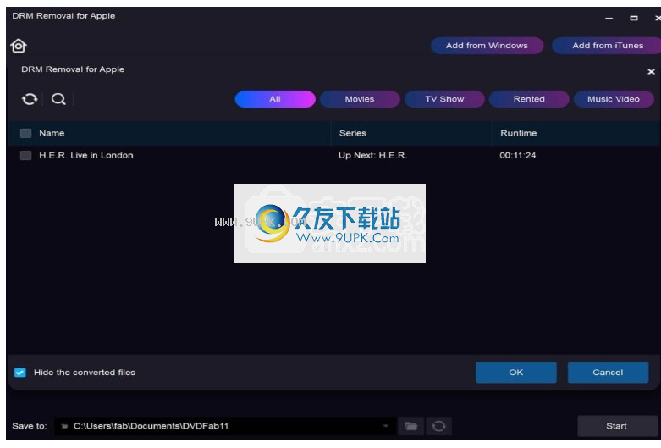Dismiss with the Cancel button

click(x=608, y=373)
